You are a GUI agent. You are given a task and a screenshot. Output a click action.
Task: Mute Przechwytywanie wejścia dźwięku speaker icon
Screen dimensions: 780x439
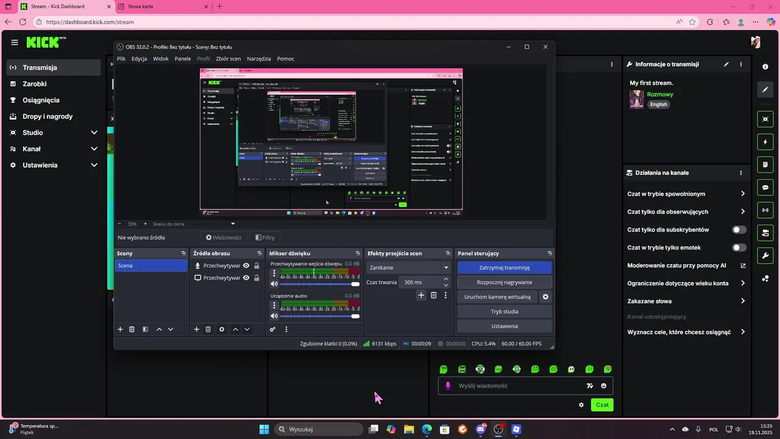coord(274,284)
